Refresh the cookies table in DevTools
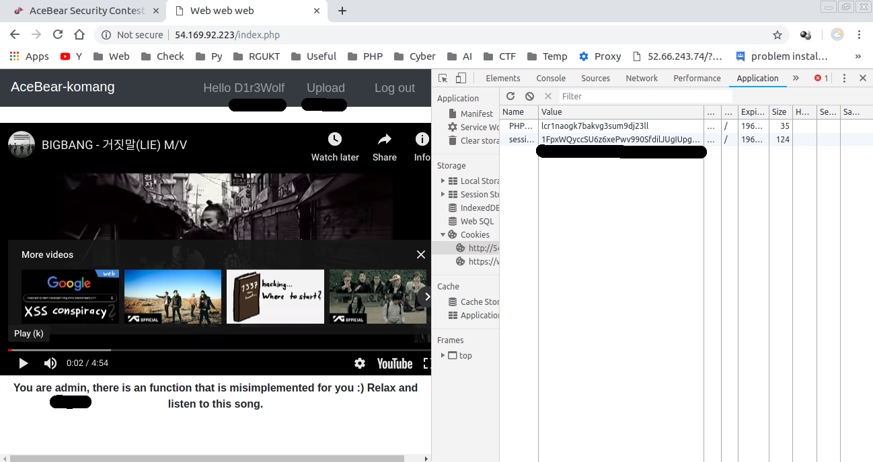873x462 pixels. pos(510,96)
